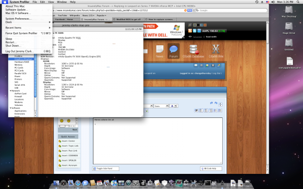The width and height of the screenshot is (303, 189).
Task: Select Applications under Software
Action: tap(20, 111)
